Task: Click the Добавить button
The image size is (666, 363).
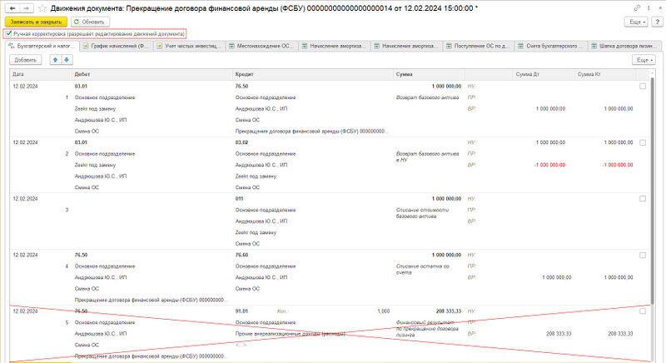Action: tap(25, 60)
